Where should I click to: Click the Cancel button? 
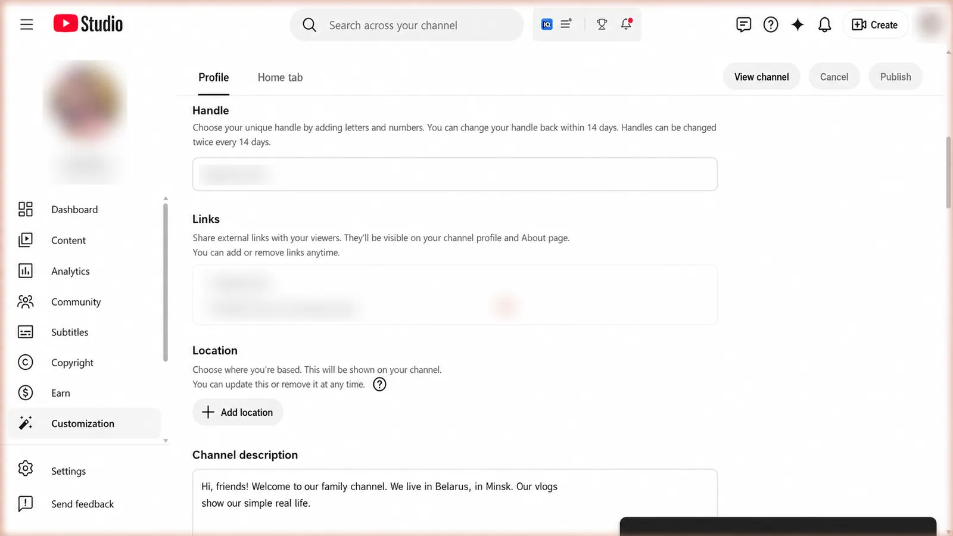click(834, 77)
